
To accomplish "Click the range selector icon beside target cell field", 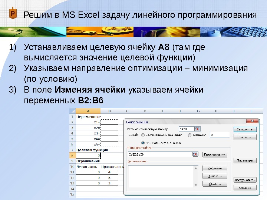I will coord(197,129).
